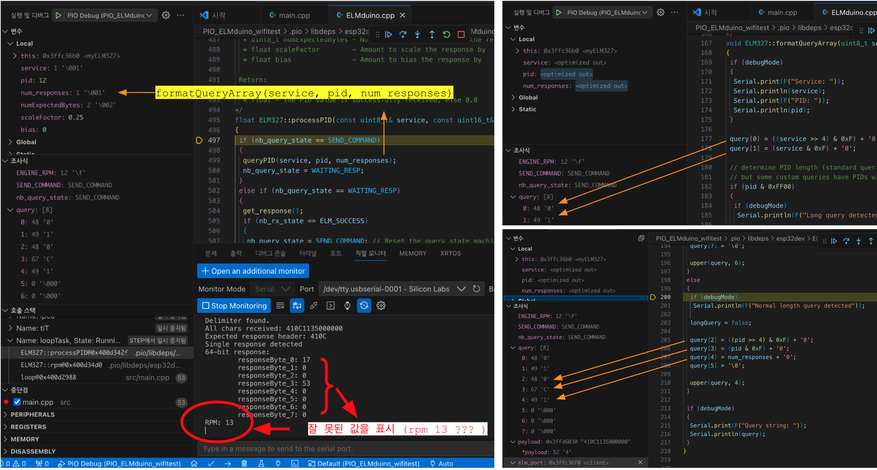Viewport: 877px width, 470px height.
Task: Clear serial monitor output with clear icon
Action: [280, 306]
